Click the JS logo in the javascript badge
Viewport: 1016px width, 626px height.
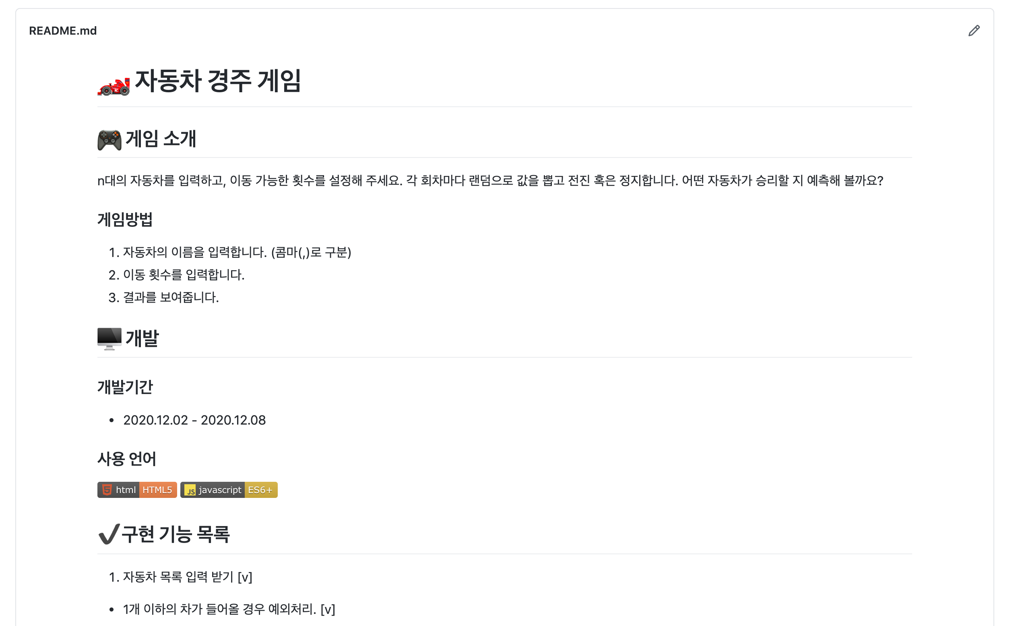click(x=190, y=490)
